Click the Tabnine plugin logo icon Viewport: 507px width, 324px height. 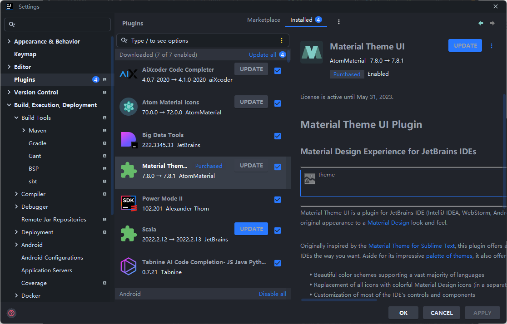pyautogui.click(x=129, y=266)
